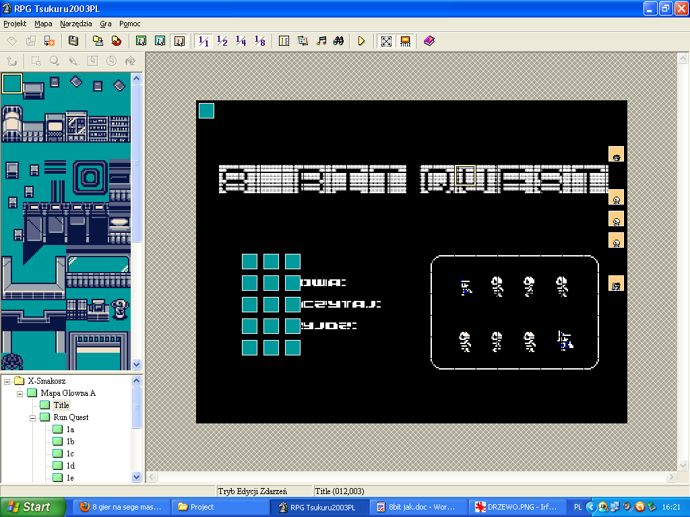Screen dimensions: 690x517
Task: Click the PL language indicator in tray
Action: point(577,508)
